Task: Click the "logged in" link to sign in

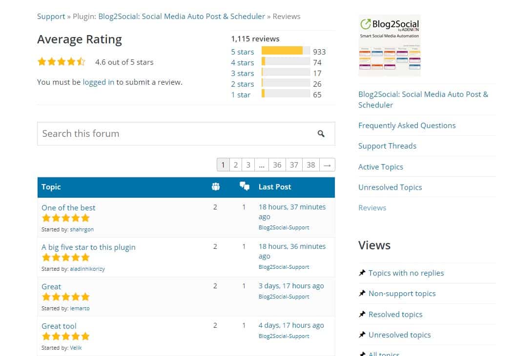Action: pyautogui.click(x=99, y=82)
